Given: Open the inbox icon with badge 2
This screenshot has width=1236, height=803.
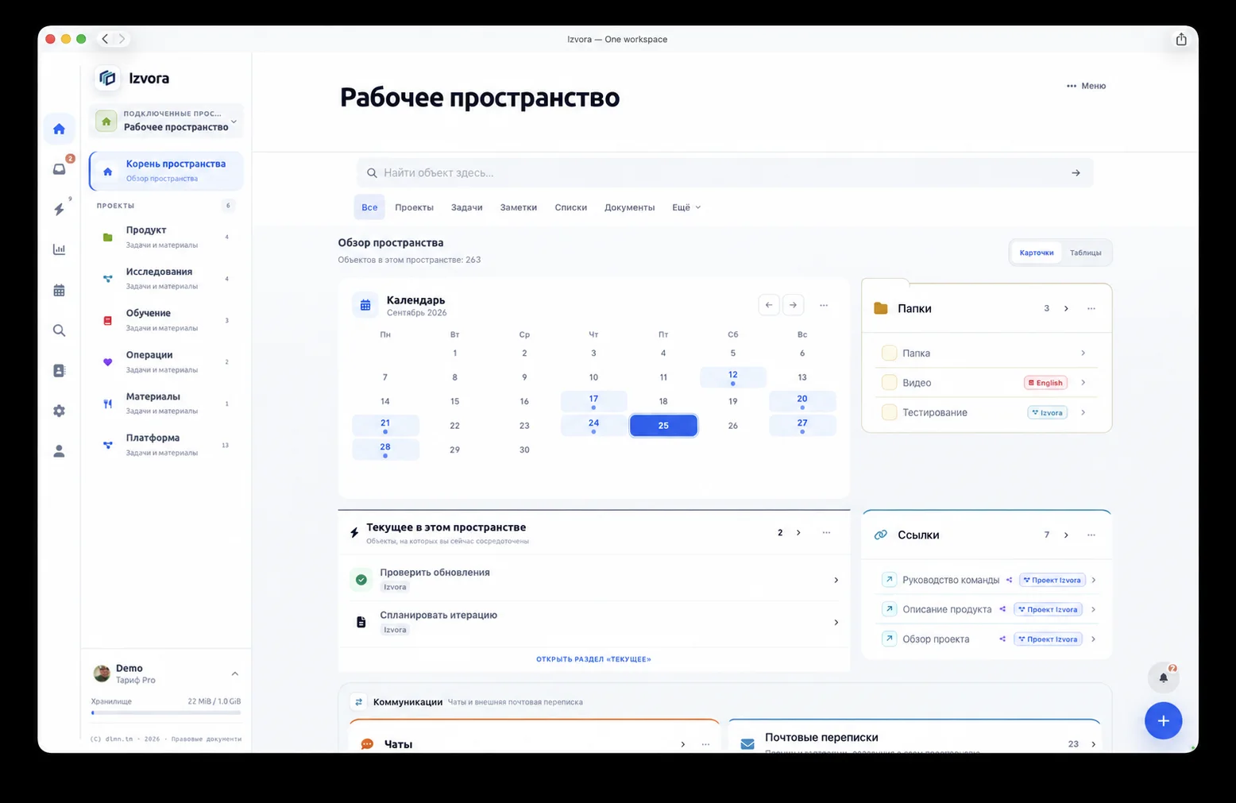Looking at the screenshot, I should [x=60, y=168].
